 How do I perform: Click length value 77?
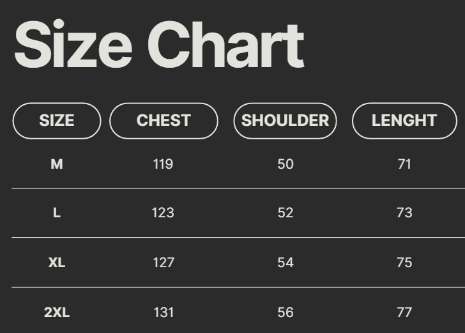coord(404,313)
